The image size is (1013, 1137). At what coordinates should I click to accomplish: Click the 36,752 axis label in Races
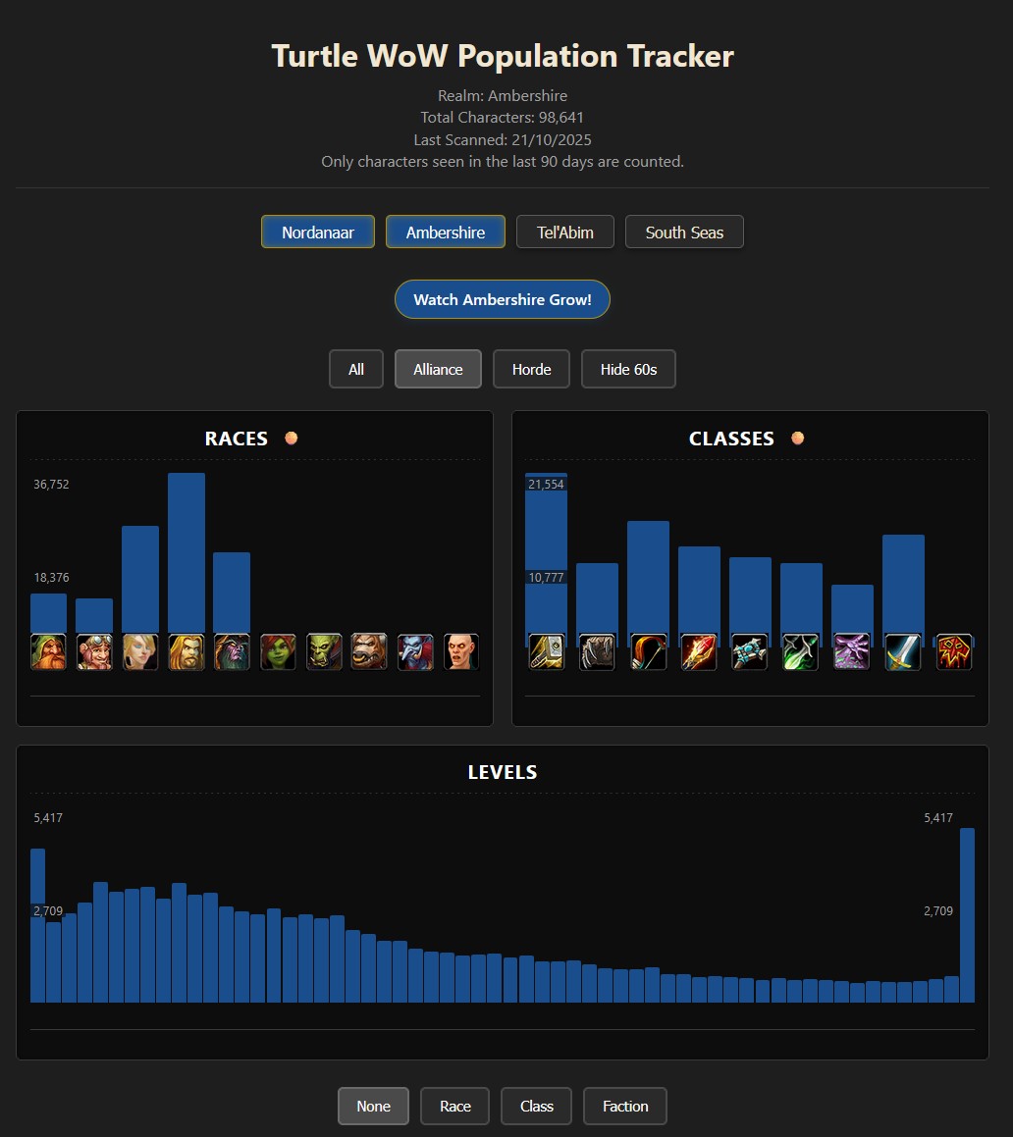[x=51, y=485]
